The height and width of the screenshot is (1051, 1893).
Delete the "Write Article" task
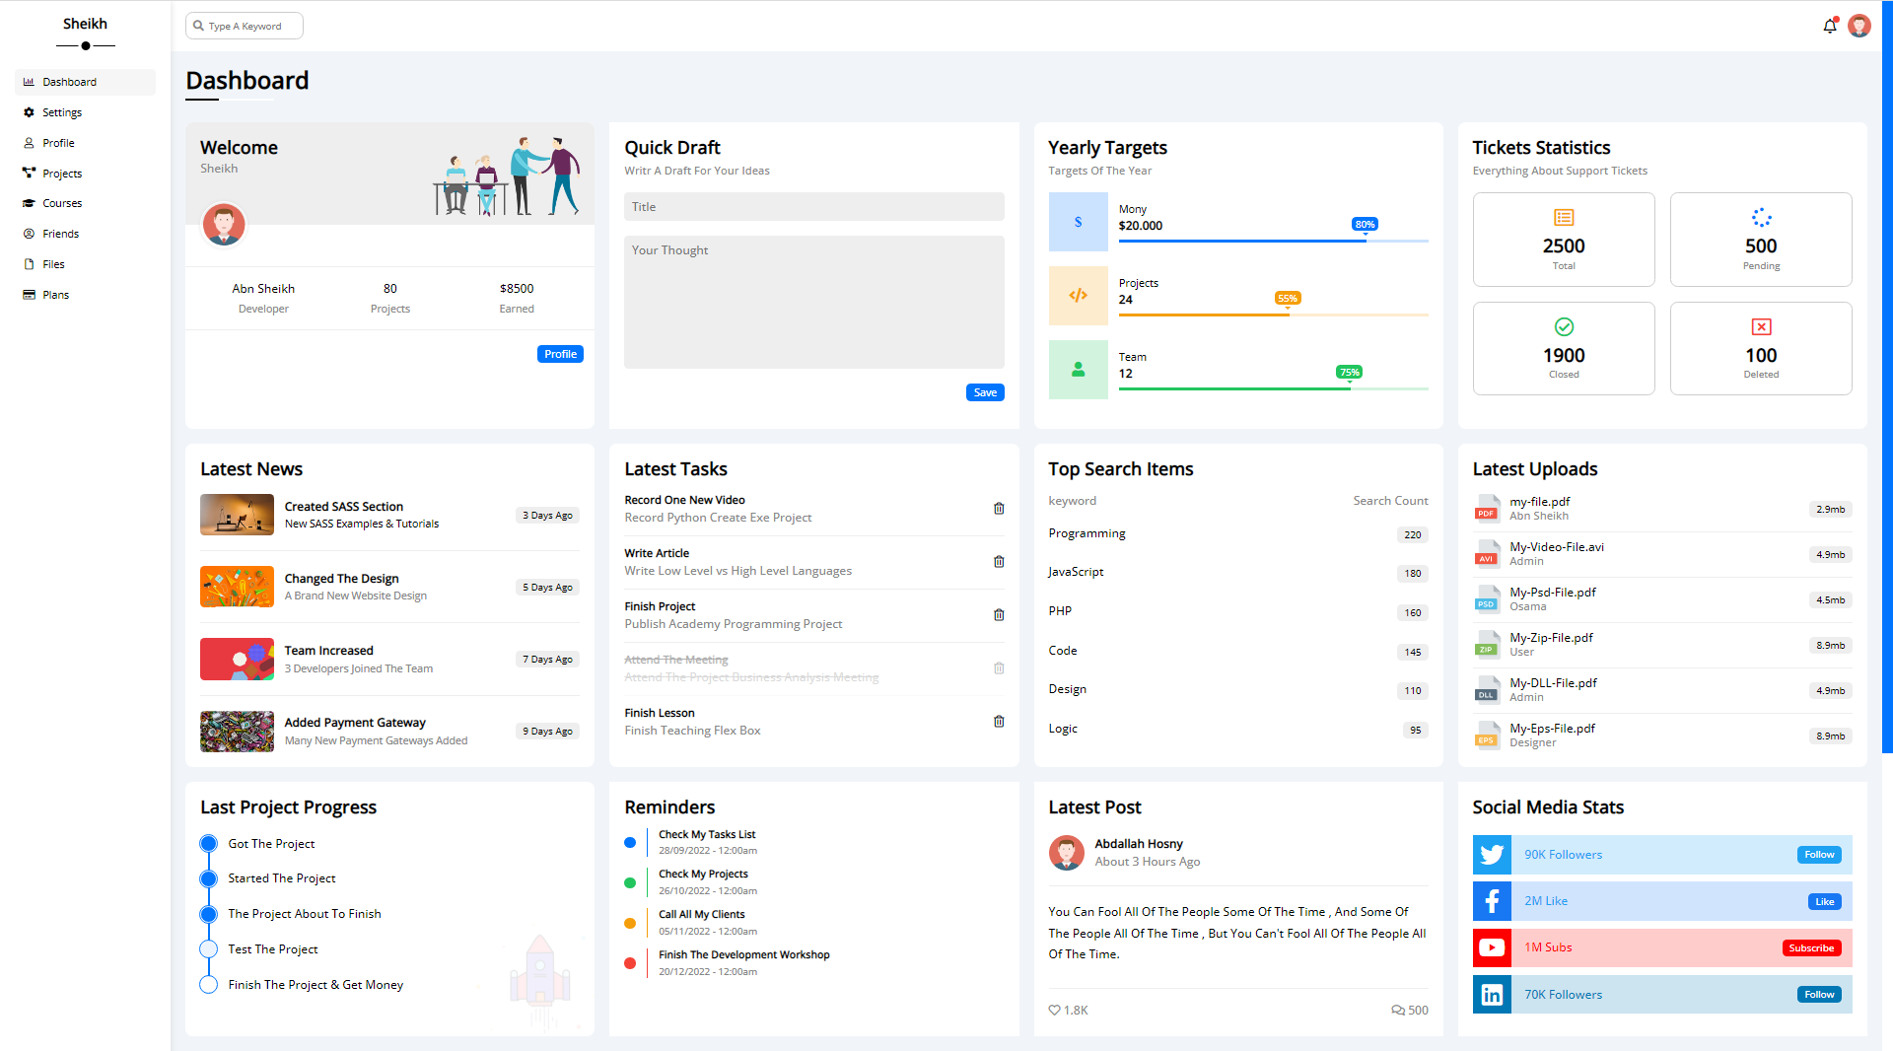pyautogui.click(x=999, y=561)
